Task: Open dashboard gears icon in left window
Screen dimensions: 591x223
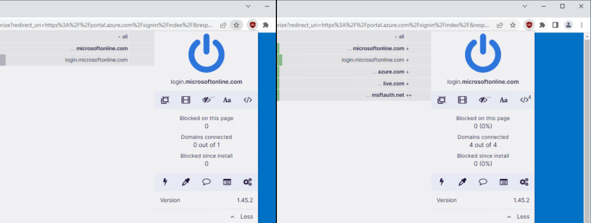Action: coord(248,182)
